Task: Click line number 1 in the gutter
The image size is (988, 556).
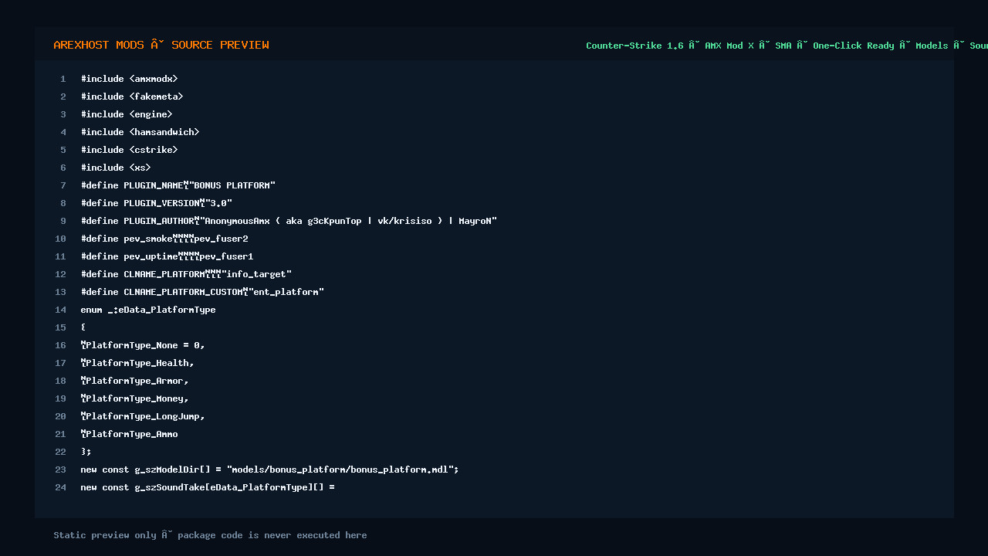Action: click(x=63, y=79)
